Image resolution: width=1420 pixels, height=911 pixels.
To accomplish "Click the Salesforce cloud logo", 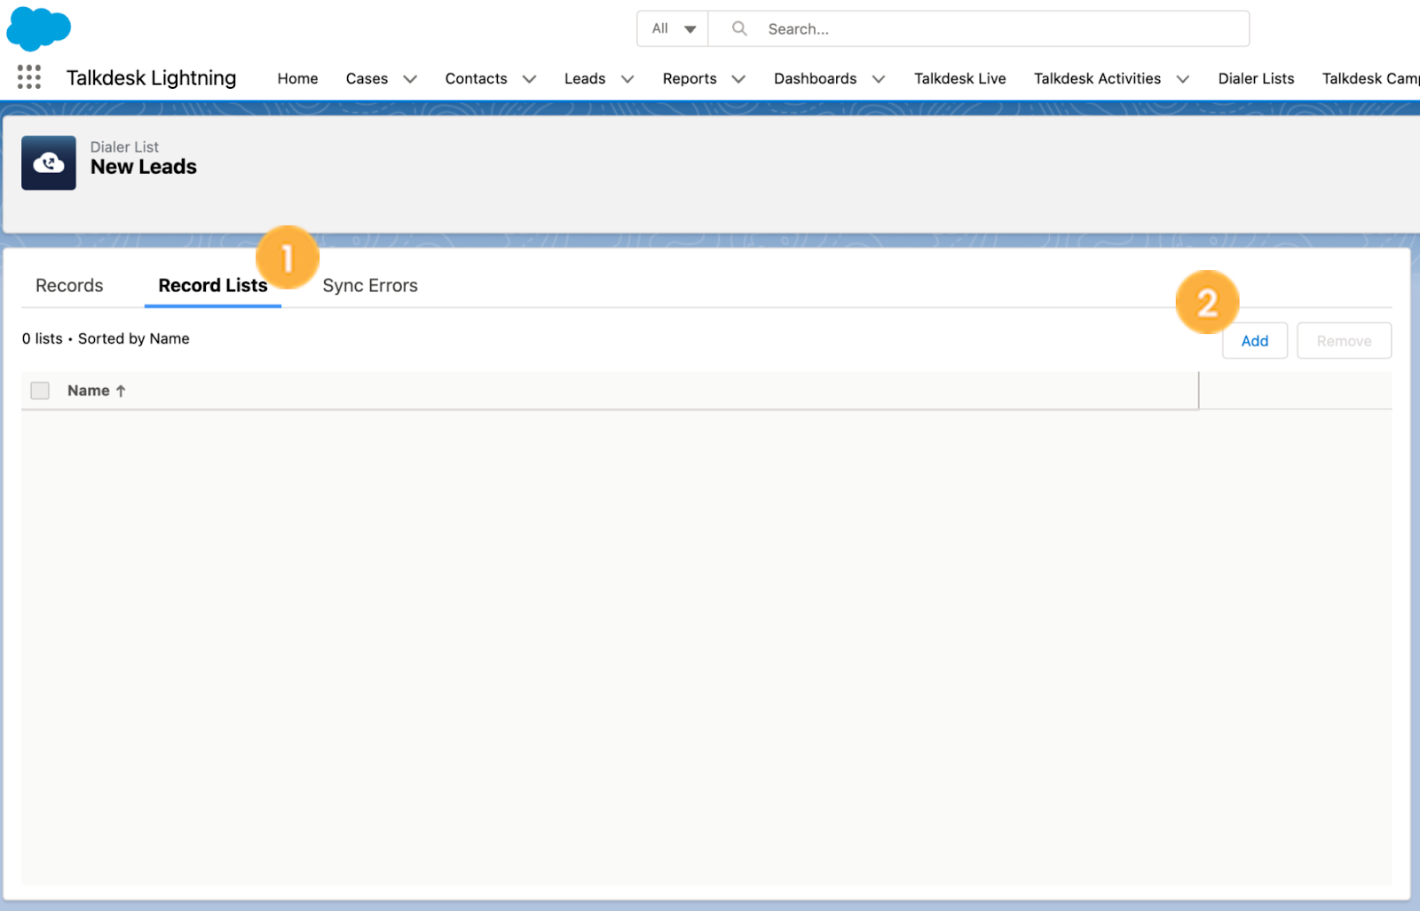I will [x=38, y=28].
